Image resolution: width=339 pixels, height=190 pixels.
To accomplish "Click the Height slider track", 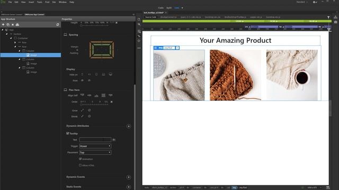I will point(94,26).
